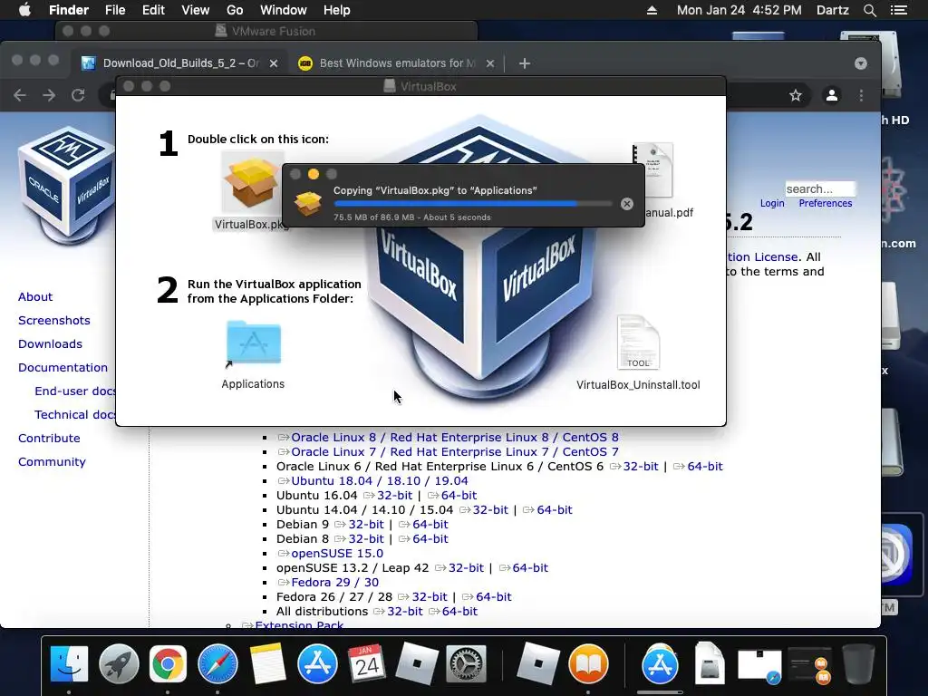Close the Best Windows emulators tab

tap(490, 63)
